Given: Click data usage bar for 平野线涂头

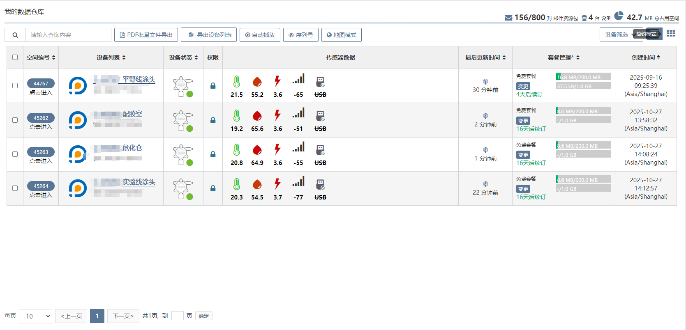Looking at the screenshot, I should coord(583,77).
